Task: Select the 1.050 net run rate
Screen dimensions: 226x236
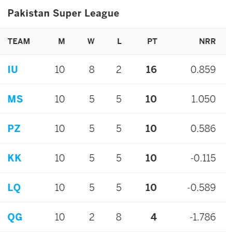Action: 203,99
